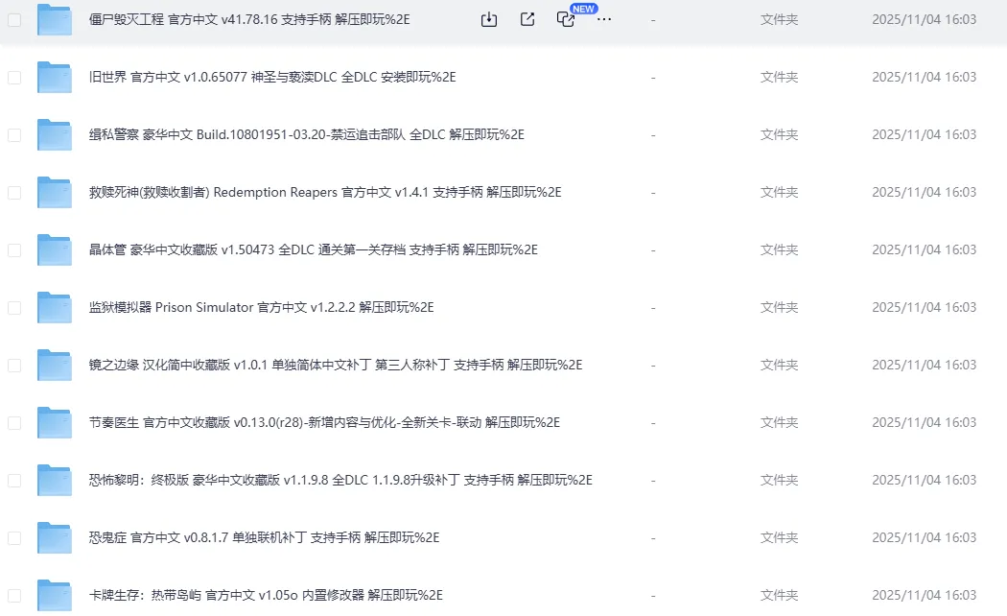Viewport: 1007px width, 616px height.
Task: Check the Redemption Reapers row checkbox
Action: [x=14, y=193]
